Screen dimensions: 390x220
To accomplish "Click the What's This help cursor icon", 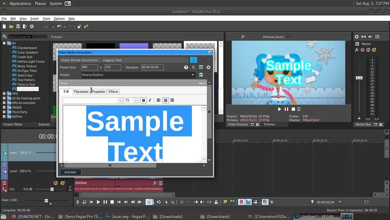I will coord(86,26).
